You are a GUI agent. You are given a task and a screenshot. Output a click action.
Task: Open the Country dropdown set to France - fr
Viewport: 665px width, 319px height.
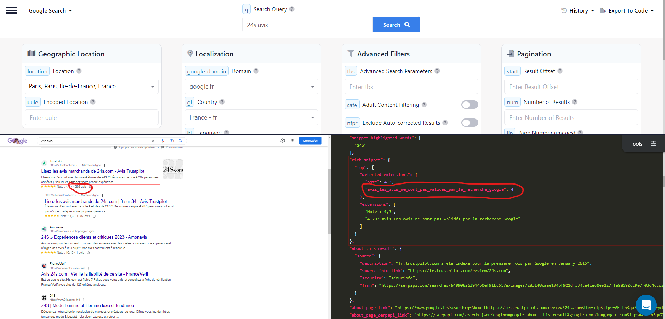[312, 117]
